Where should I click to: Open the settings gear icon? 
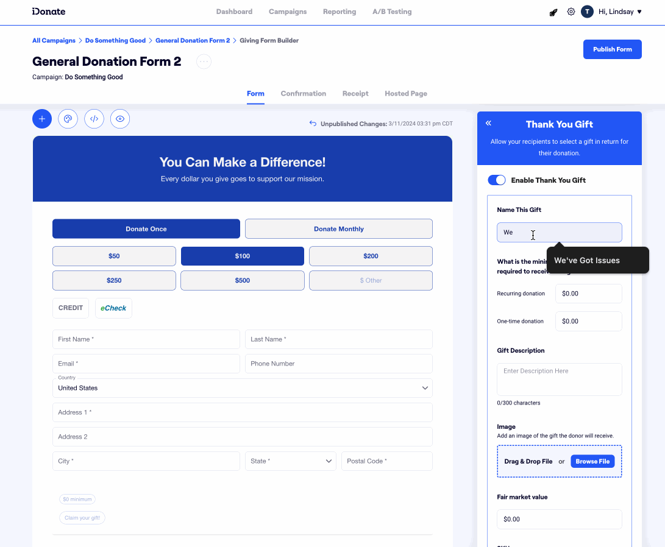click(571, 12)
